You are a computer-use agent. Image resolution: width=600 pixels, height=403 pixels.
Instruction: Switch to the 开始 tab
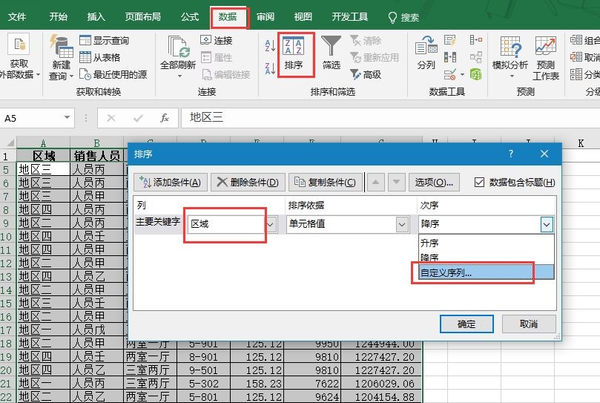click(58, 17)
